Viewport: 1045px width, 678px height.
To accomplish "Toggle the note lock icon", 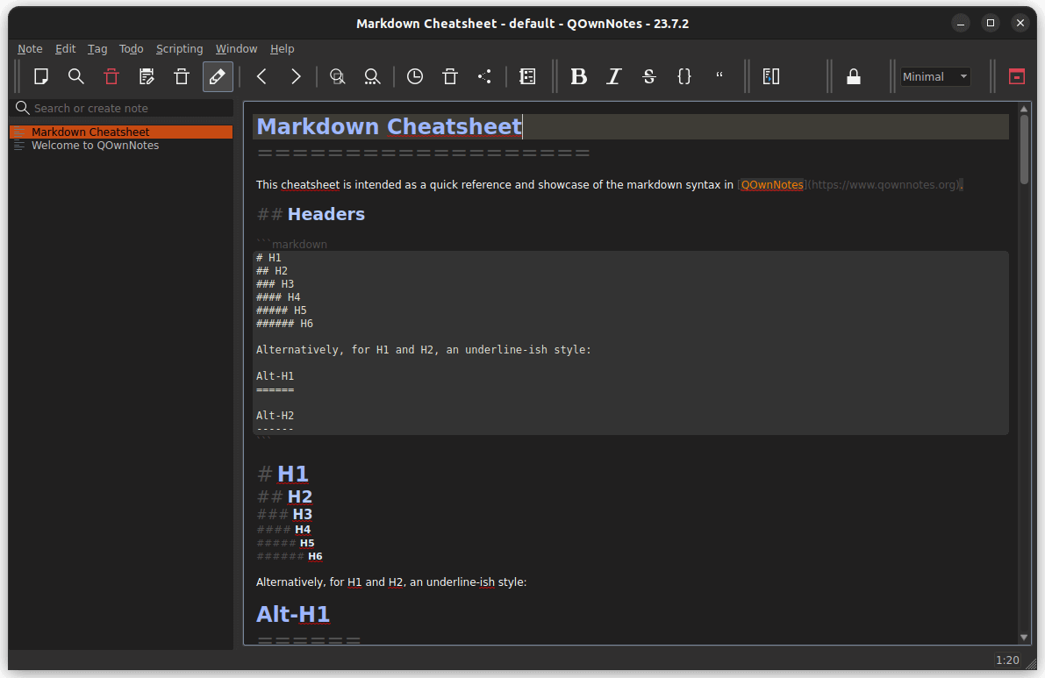I will (854, 76).
